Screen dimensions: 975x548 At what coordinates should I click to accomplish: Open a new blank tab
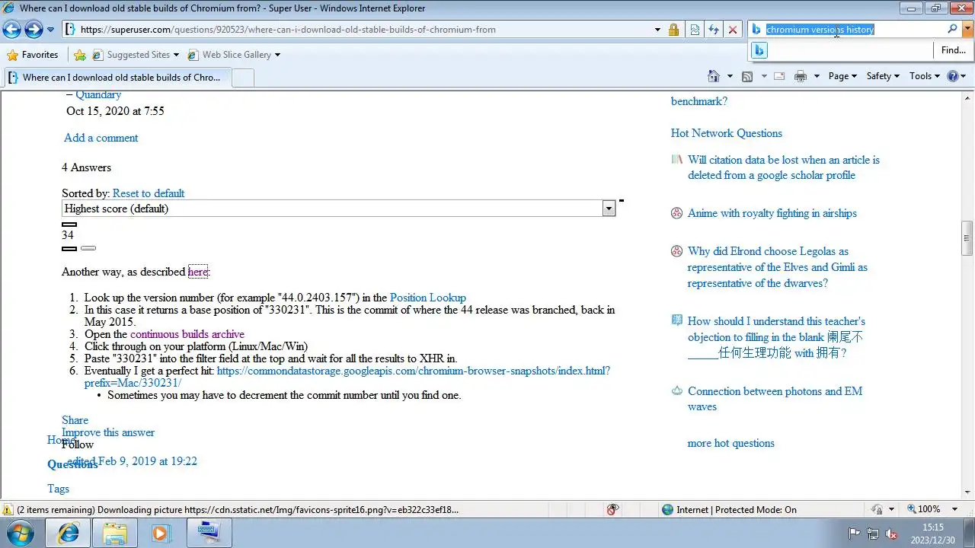tap(242, 78)
